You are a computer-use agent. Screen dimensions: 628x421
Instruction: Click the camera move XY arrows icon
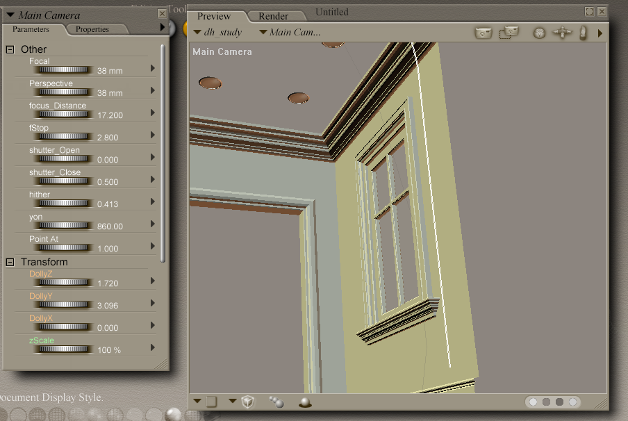[561, 33]
